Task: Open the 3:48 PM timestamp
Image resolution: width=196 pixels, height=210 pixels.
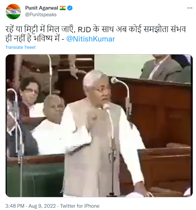Action: click(15, 206)
